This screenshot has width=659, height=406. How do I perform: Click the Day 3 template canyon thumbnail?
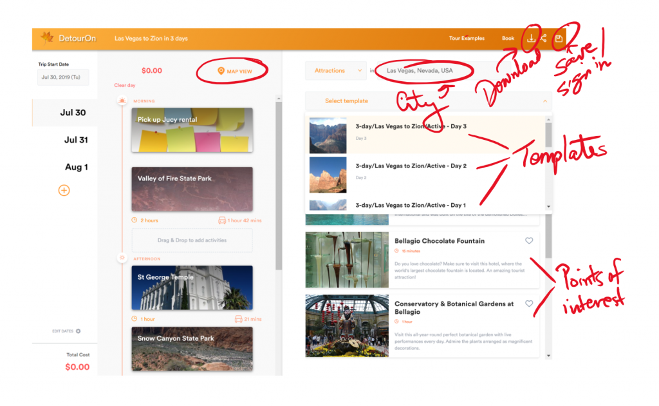(328, 135)
